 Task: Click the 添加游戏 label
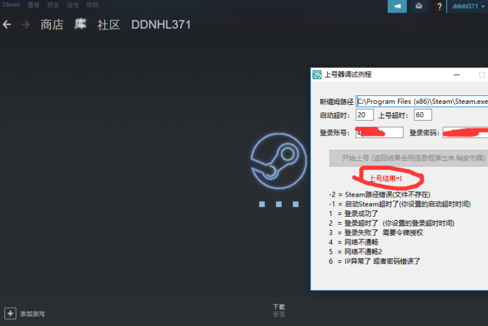(32, 314)
